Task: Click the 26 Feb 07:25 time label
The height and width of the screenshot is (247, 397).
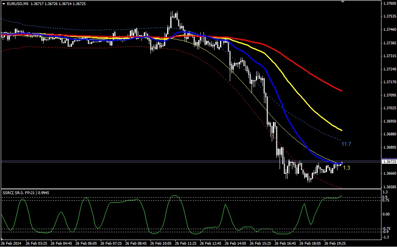Action: 111,243
